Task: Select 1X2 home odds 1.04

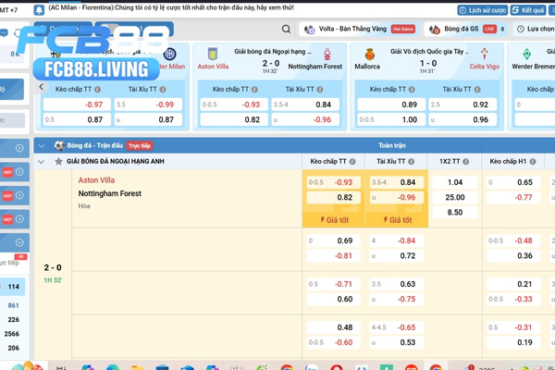Action: pos(455,182)
